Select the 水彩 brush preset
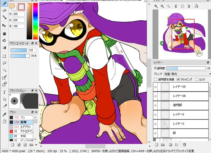 pos(21,136)
